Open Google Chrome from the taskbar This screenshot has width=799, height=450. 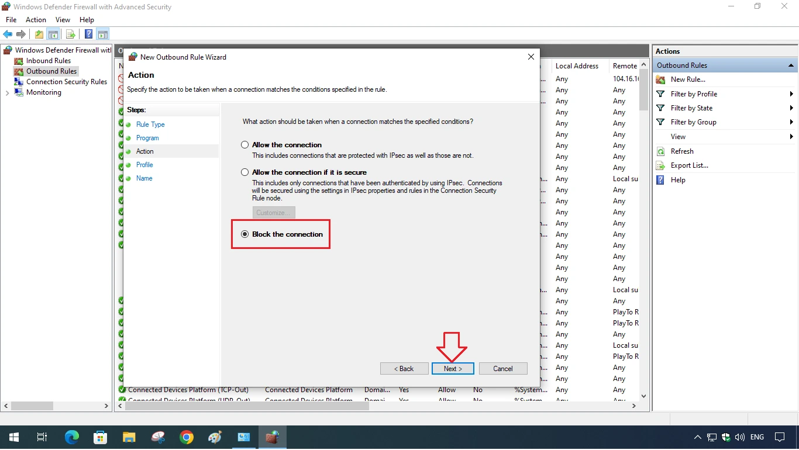[187, 437]
